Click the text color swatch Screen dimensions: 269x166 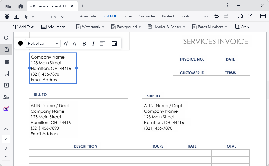pyautogui.click(x=20, y=43)
